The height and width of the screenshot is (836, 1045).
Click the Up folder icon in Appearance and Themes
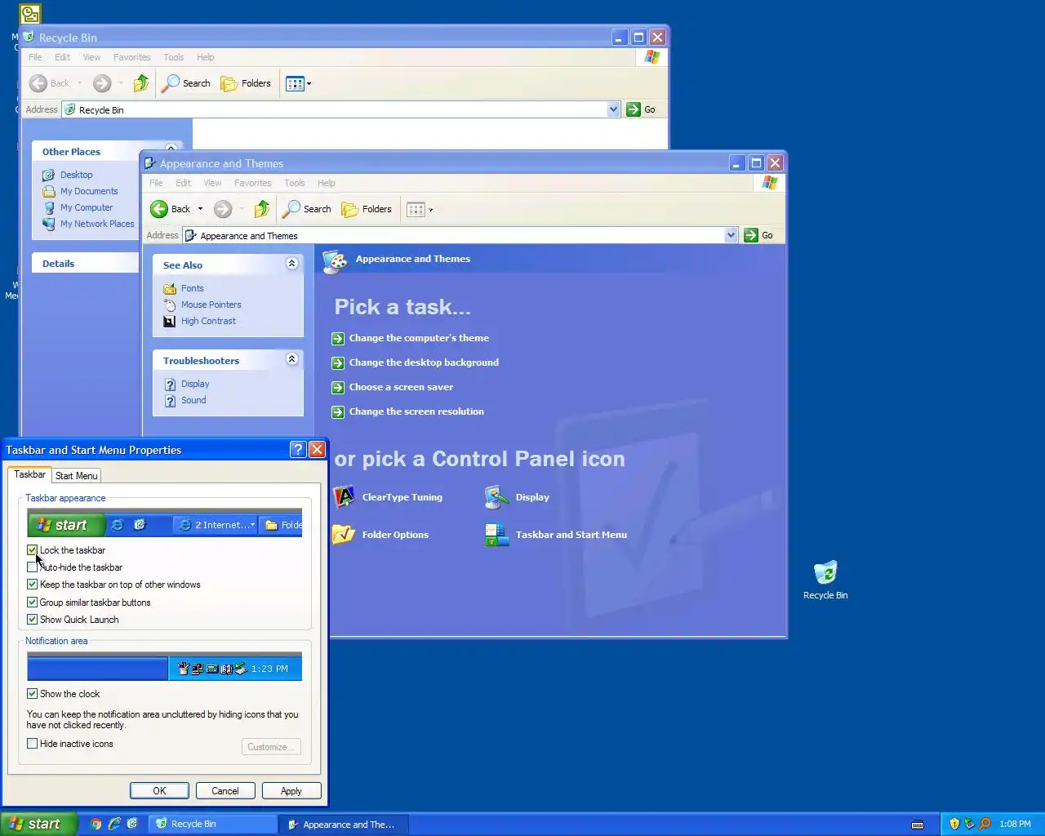(262, 209)
